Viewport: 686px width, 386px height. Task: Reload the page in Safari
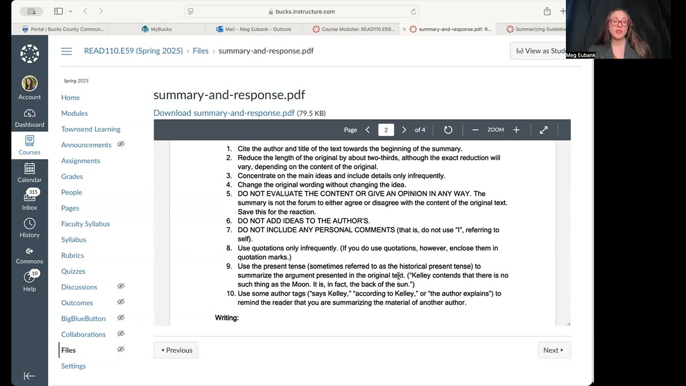coord(413,11)
